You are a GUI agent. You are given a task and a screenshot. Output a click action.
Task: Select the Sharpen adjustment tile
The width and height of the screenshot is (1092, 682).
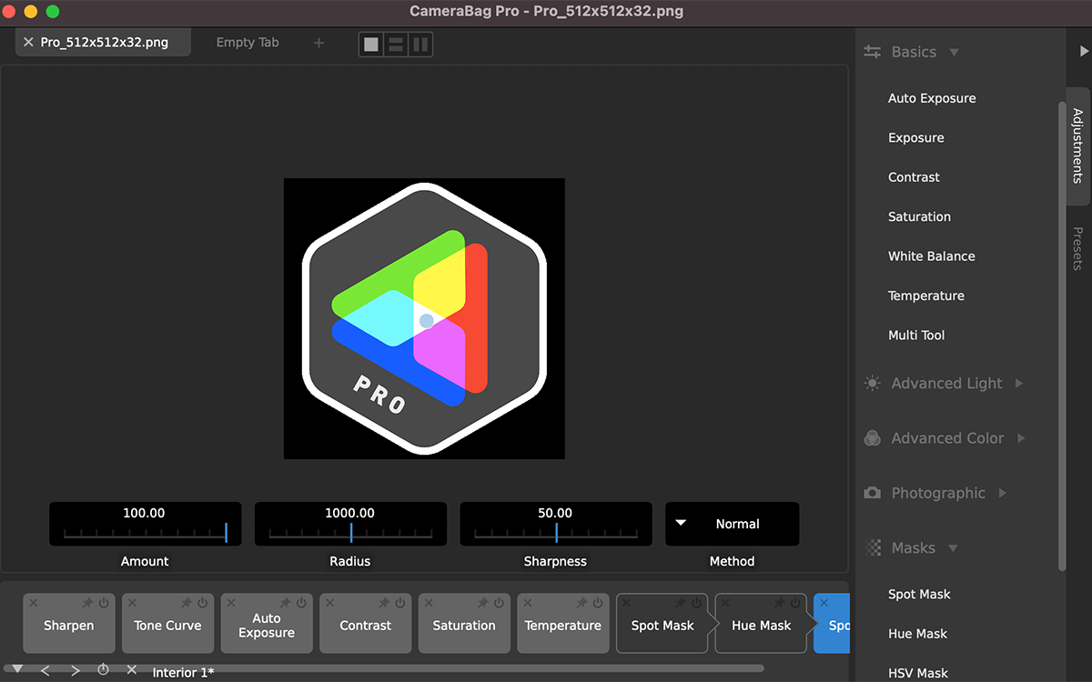pyautogui.click(x=68, y=624)
